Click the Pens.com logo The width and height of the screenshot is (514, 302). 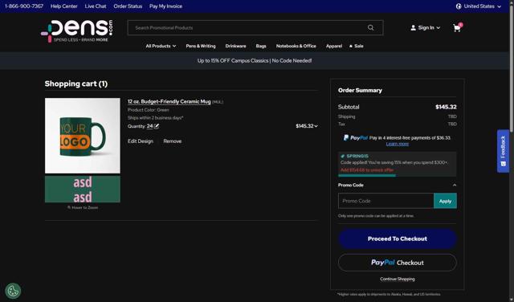pos(77,31)
